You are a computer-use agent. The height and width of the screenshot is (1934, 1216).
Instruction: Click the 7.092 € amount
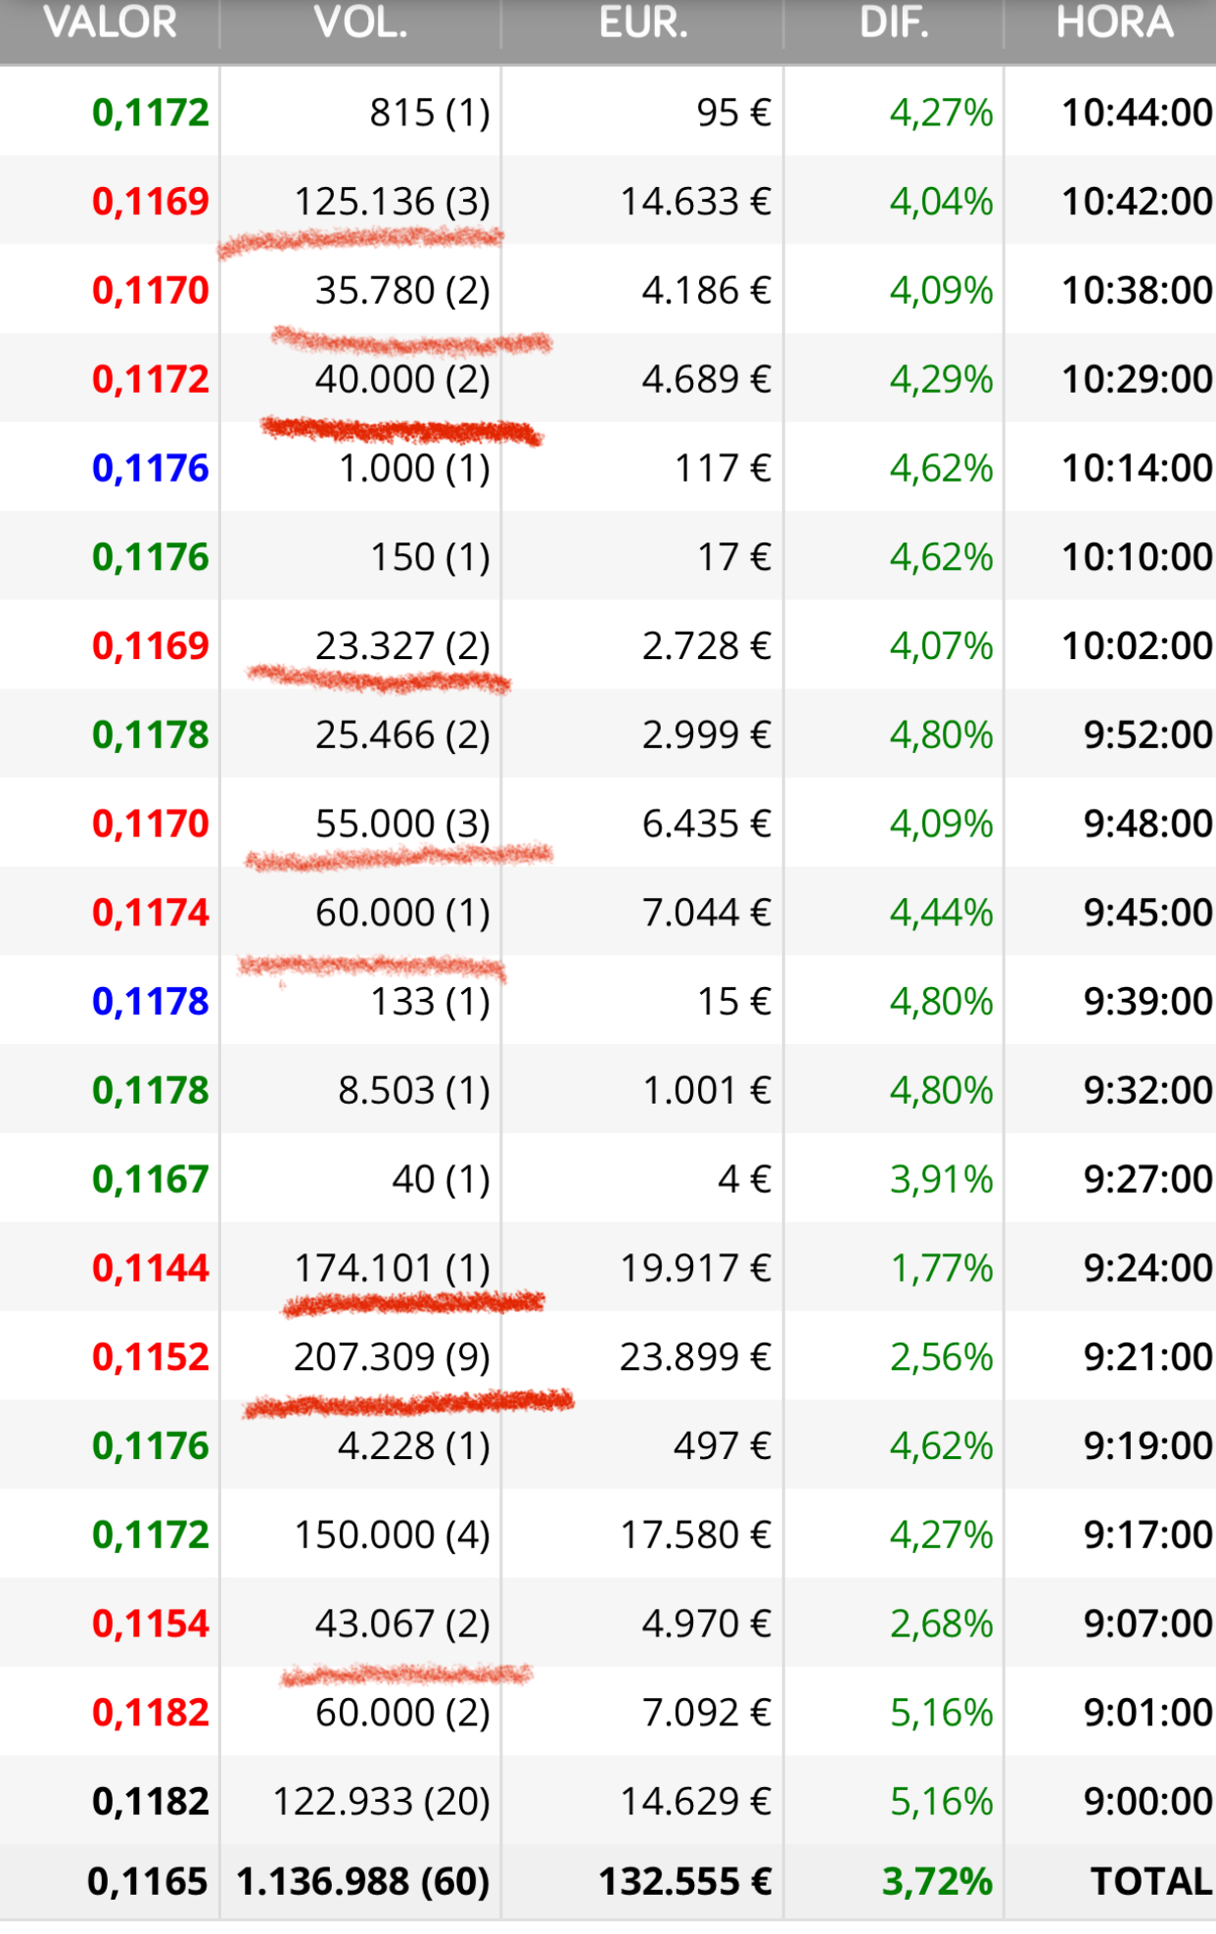click(x=707, y=1714)
